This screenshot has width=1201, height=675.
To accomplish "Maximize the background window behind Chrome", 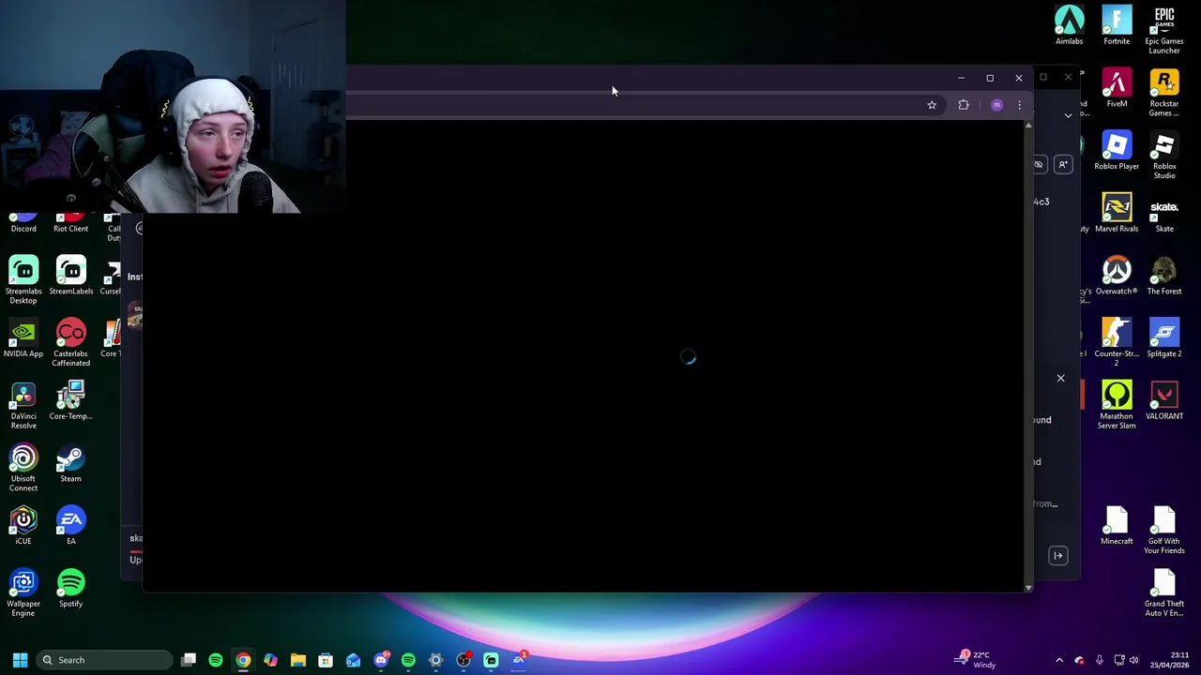I will (x=1043, y=77).
